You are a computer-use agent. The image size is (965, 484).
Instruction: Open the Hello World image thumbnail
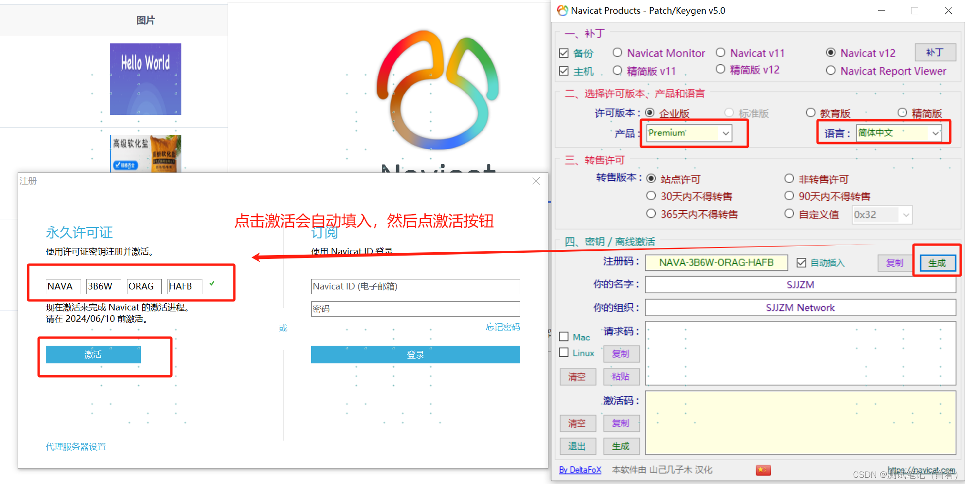[146, 79]
